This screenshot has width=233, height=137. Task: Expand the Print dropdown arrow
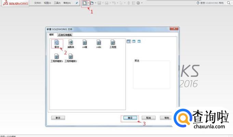[110, 3]
